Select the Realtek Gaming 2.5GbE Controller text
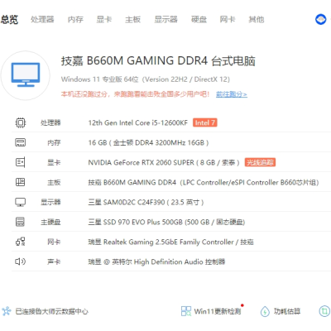Image resolution: width=331 pixels, height=331 pixels. [170, 242]
